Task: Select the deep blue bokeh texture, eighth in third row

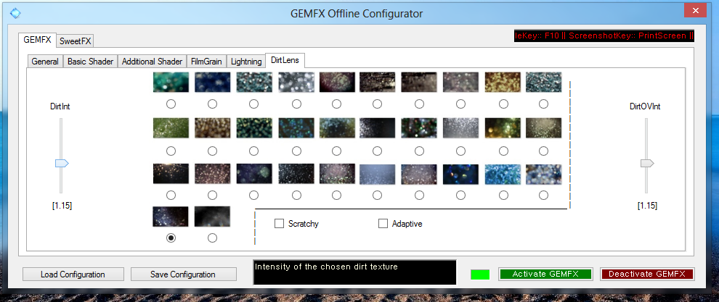Action: pos(461,174)
